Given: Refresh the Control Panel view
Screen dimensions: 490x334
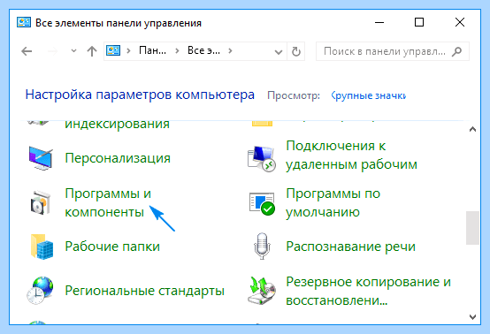Looking at the screenshot, I should click(x=296, y=51).
